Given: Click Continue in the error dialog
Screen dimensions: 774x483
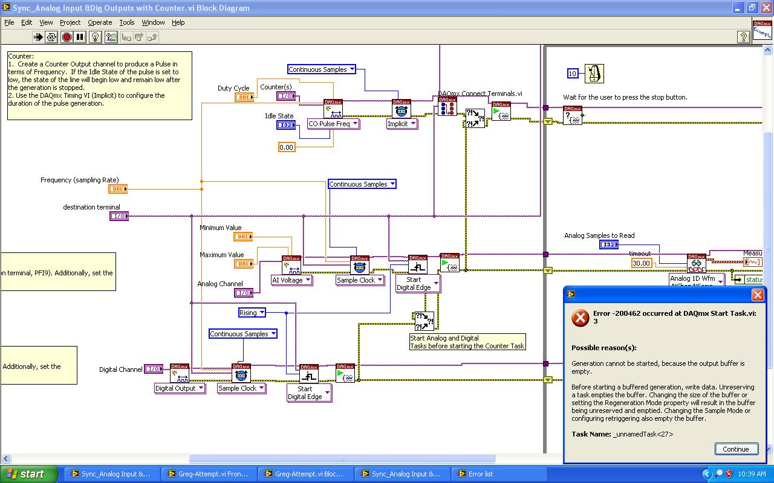Looking at the screenshot, I should [x=736, y=449].
